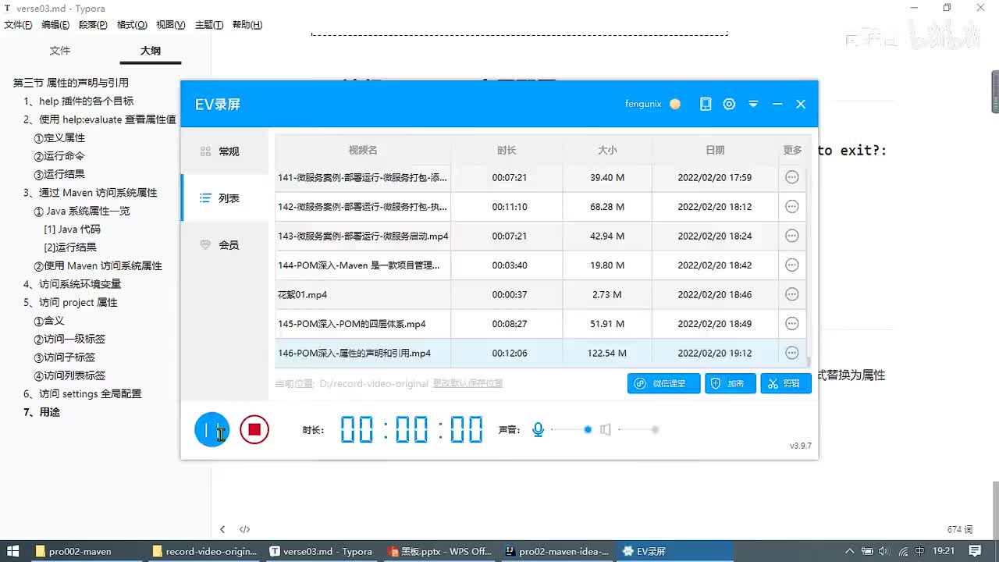Stop recording with the red stop button
This screenshot has height=562, width=999.
[254, 429]
